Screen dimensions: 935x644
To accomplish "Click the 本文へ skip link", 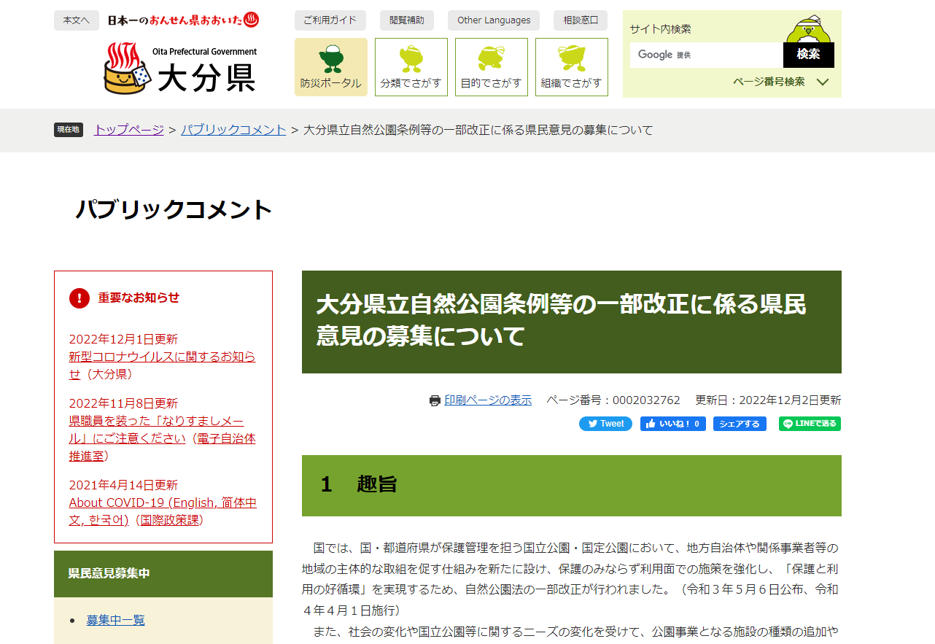I will coord(76,20).
